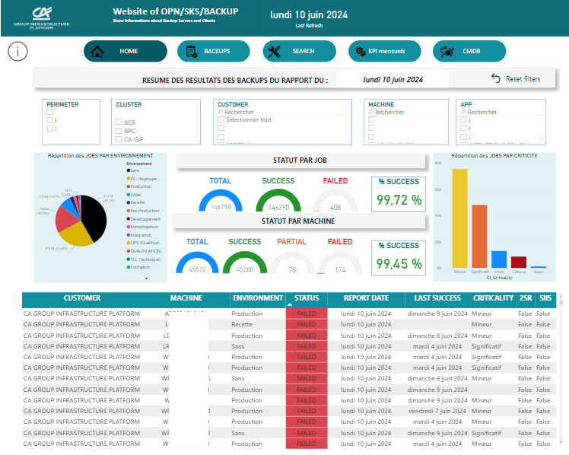The width and height of the screenshot is (569, 455).
Task: Click the machine FAILED gauge 174
Action: [x=340, y=262]
